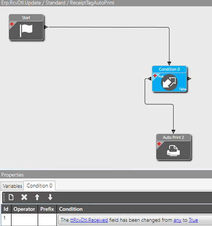The image size is (212, 226).
Task: Select the Operator cell in row 1
Action: pos(24,220)
